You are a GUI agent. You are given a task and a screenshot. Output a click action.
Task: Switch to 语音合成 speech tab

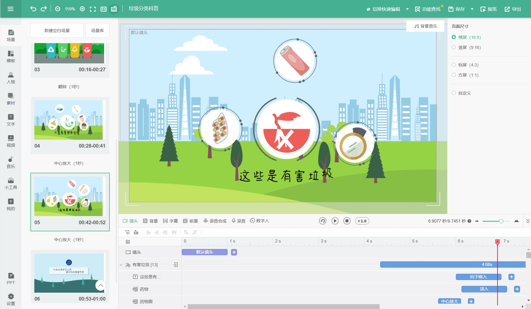click(215, 221)
